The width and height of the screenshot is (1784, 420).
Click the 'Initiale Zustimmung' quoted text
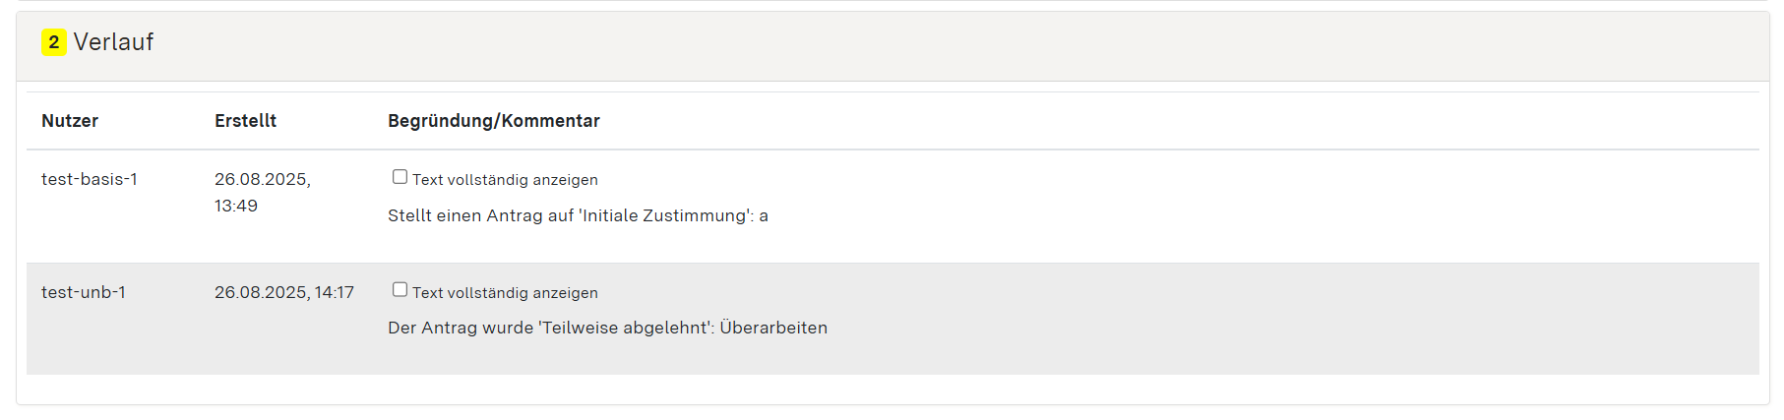(663, 215)
